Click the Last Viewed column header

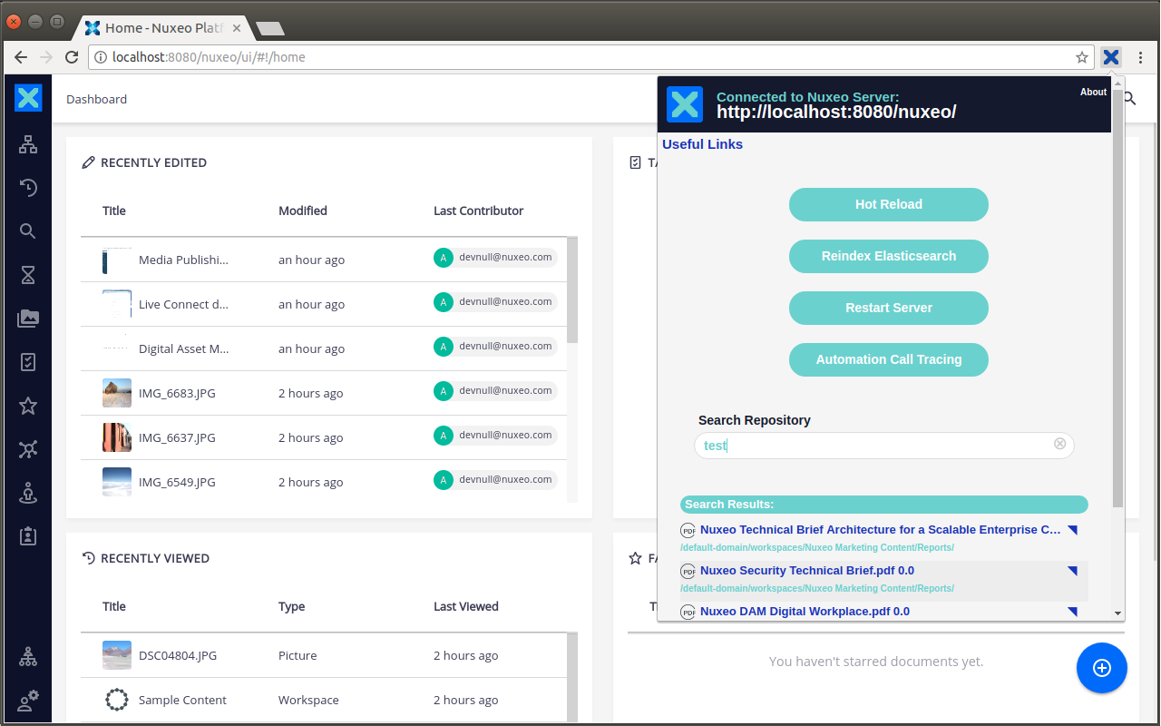point(466,606)
